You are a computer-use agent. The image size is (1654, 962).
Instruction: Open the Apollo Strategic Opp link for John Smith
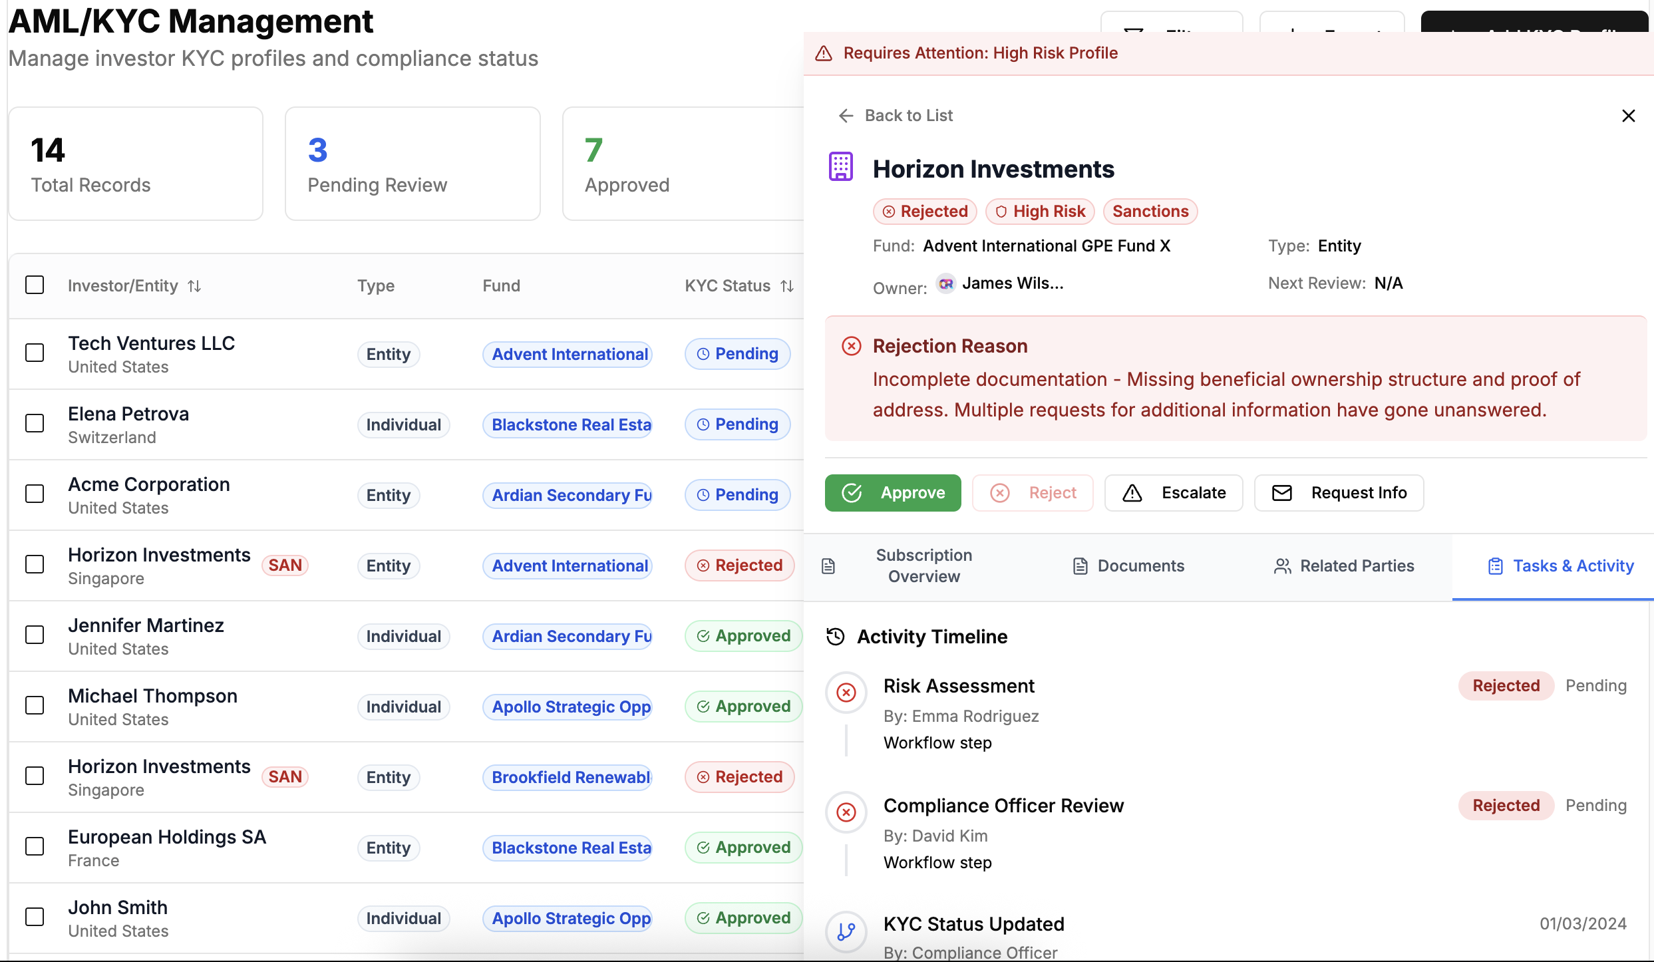click(x=568, y=918)
